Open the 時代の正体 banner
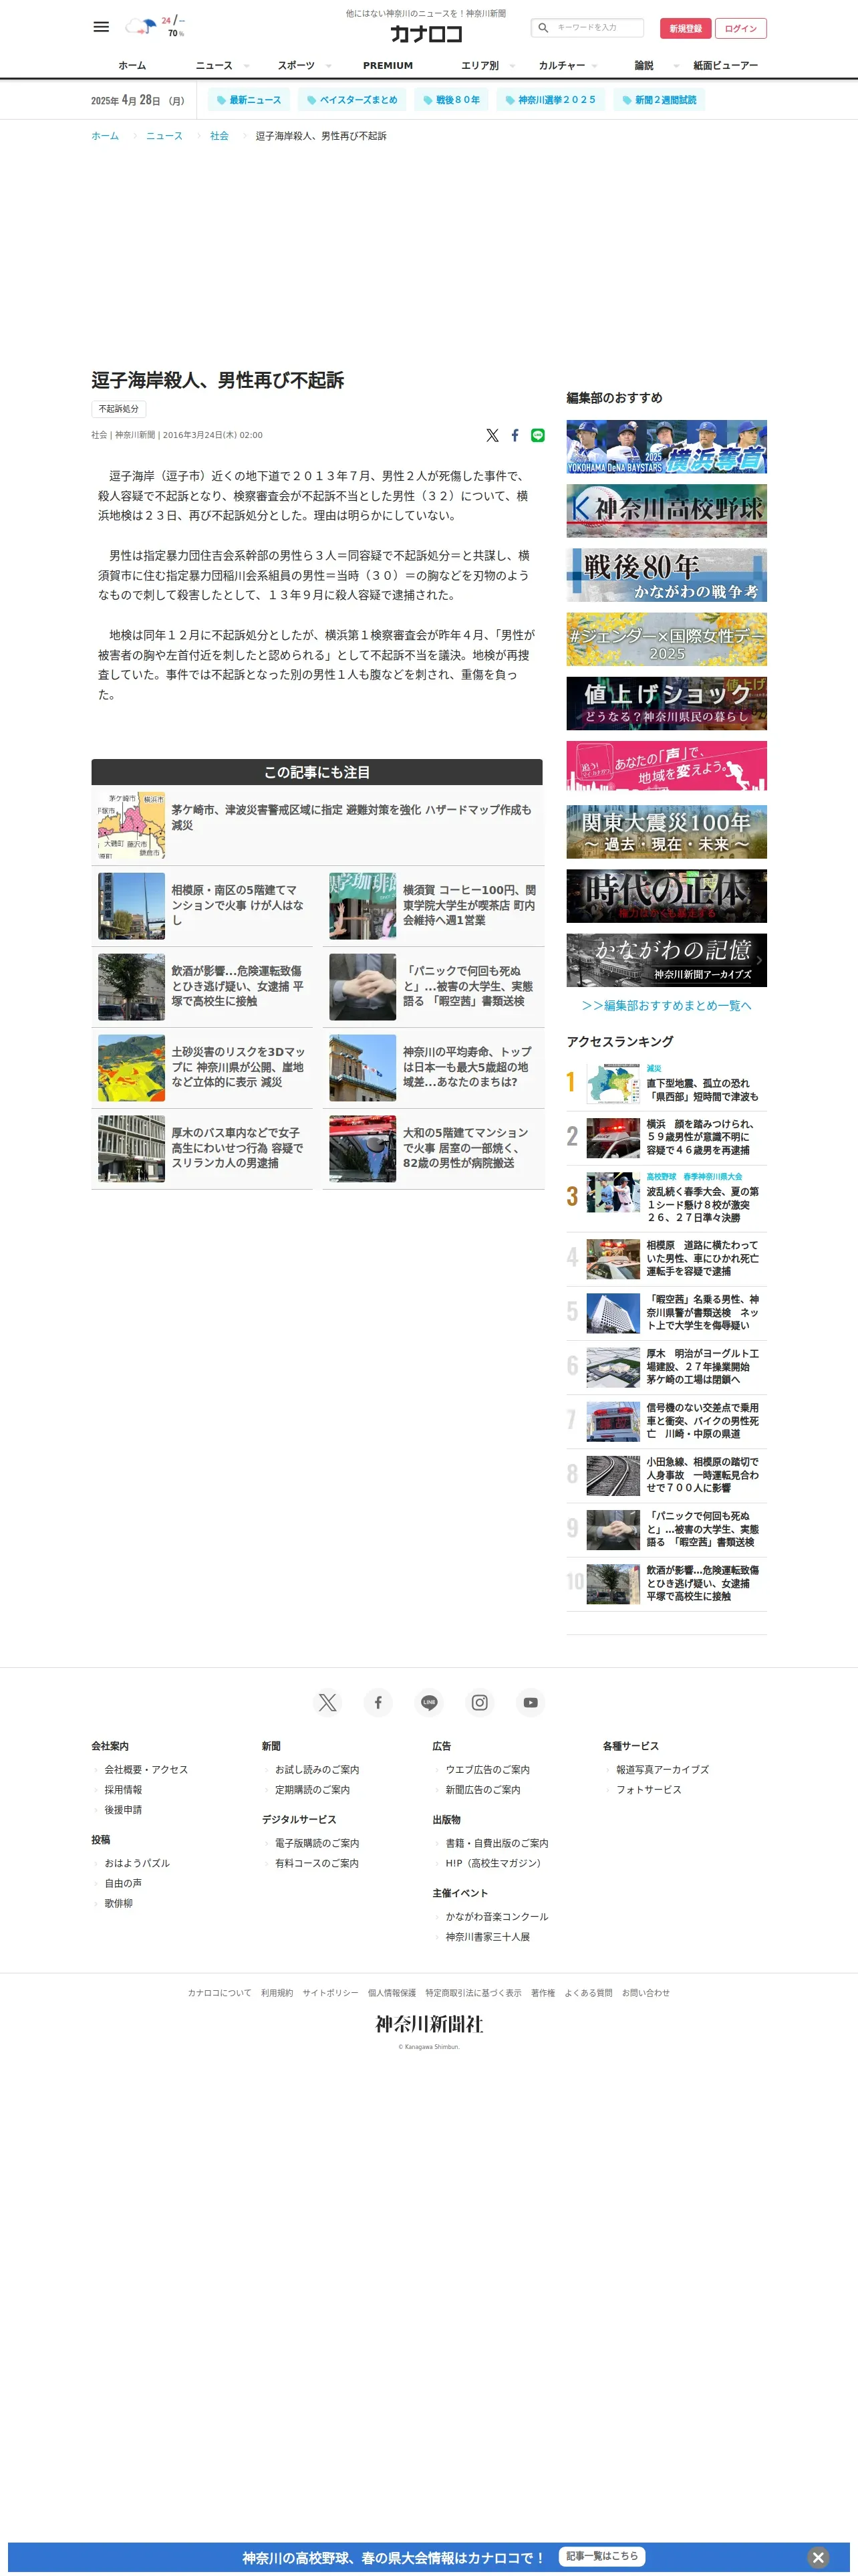 point(666,895)
